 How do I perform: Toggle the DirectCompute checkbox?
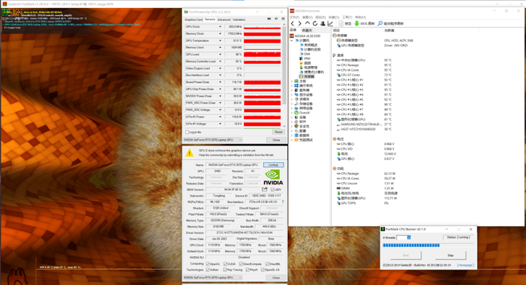pyautogui.click(x=239, y=264)
